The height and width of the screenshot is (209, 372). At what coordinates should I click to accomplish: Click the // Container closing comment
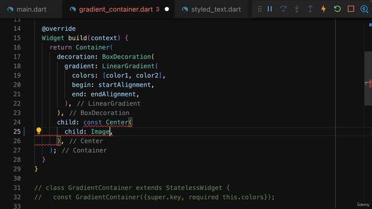tap(84, 150)
